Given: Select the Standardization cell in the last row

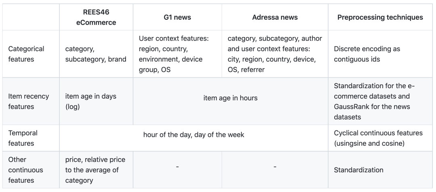Looking at the screenshot, I should pyautogui.click(x=358, y=169).
